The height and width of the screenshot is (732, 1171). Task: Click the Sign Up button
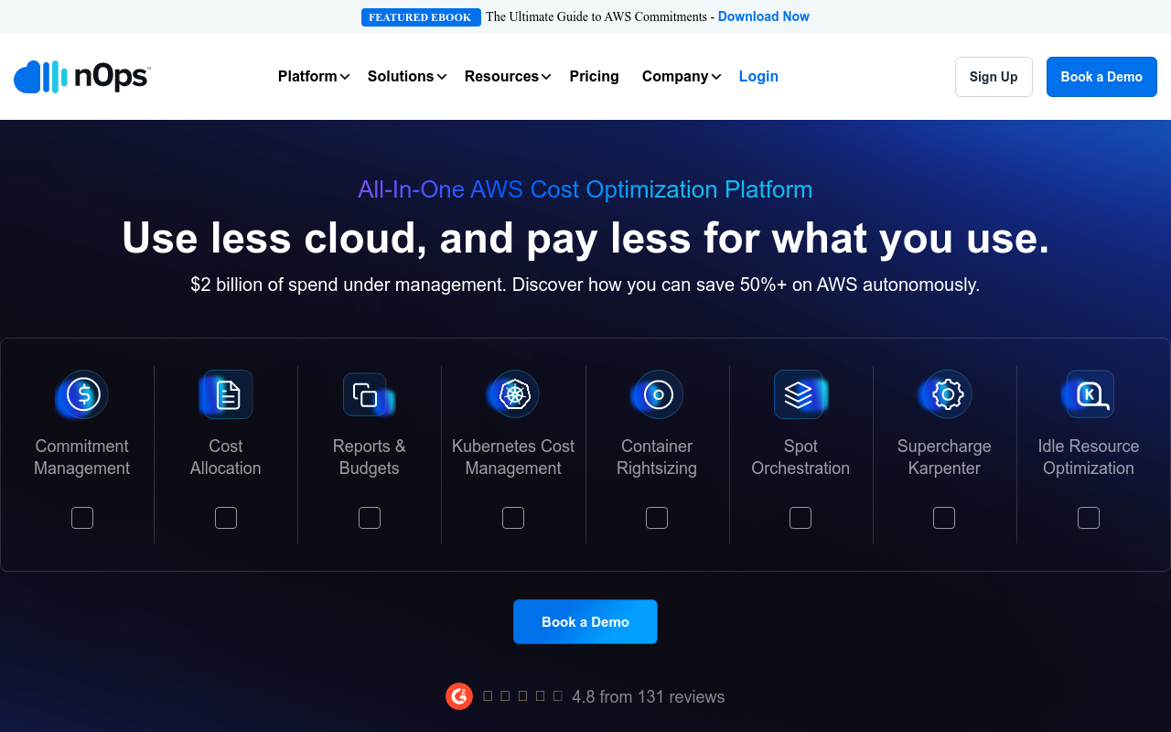coord(994,77)
